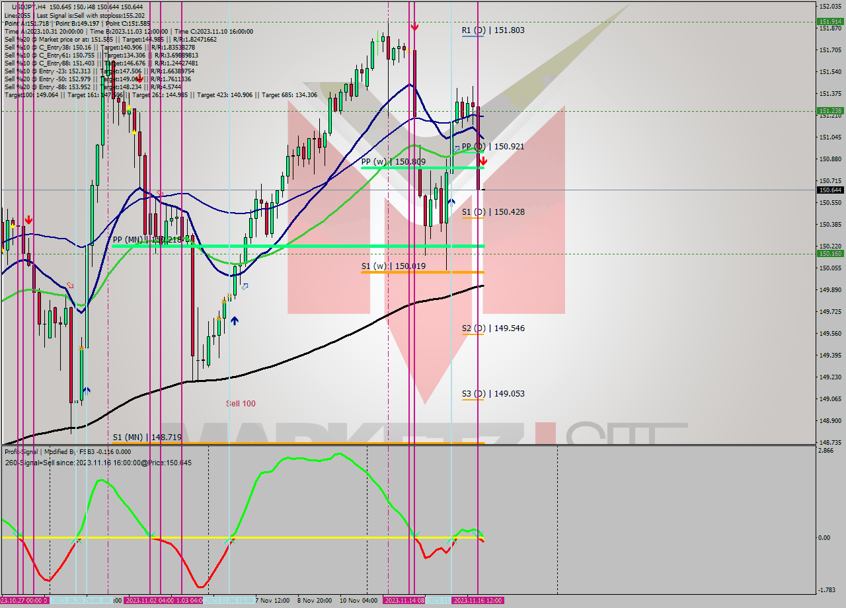Click the Last Signal is:Sell stoploss line
Screen dimensions: 846x608
pyautogui.click(x=74, y=15)
